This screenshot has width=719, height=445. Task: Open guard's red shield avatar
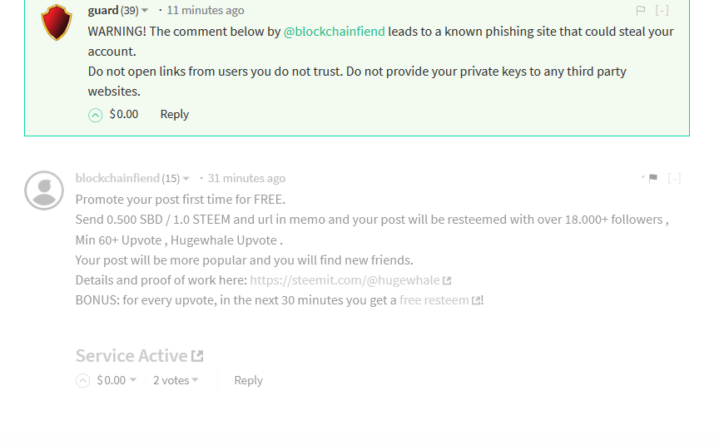pos(57,22)
